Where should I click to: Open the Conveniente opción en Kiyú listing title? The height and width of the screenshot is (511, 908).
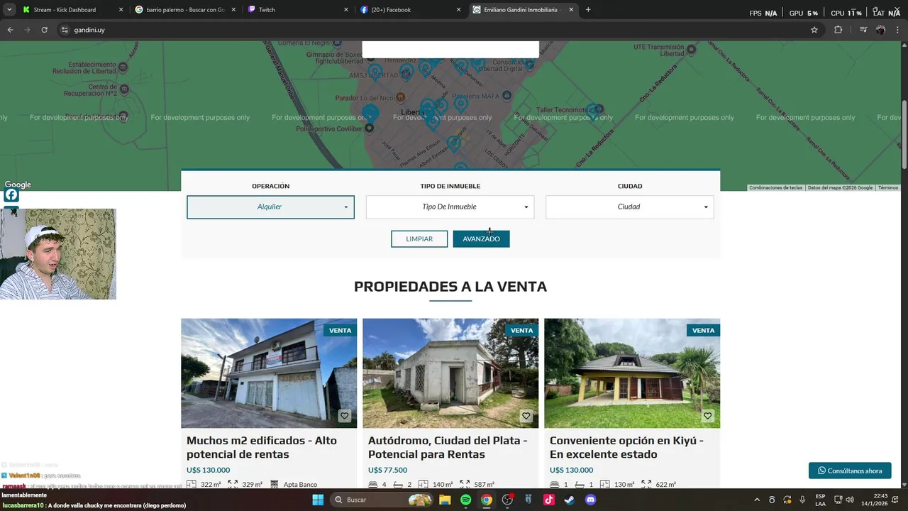(626, 447)
